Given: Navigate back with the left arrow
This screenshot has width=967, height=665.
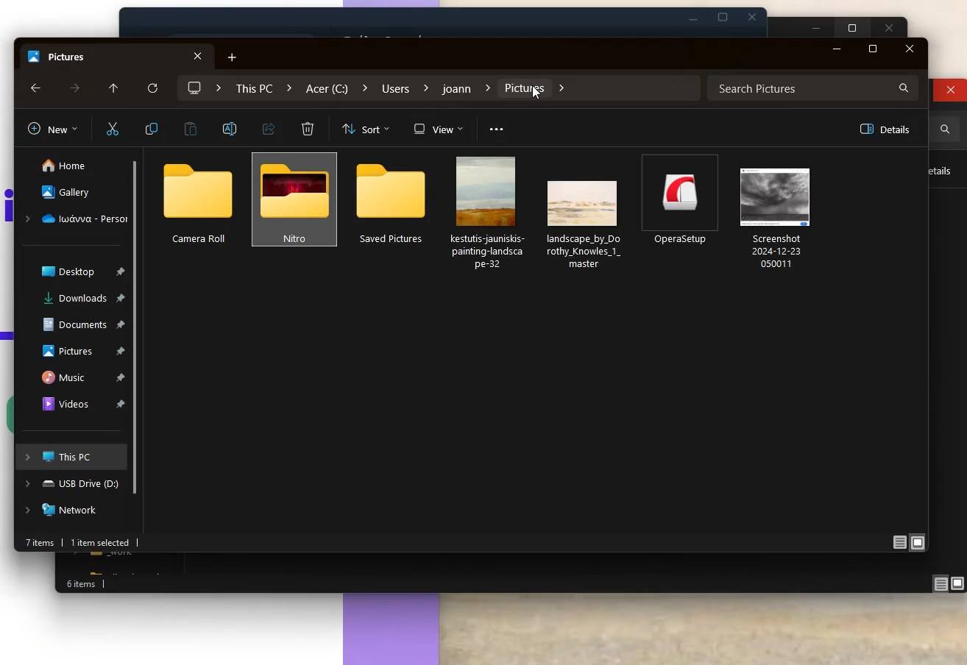Looking at the screenshot, I should click(x=35, y=88).
